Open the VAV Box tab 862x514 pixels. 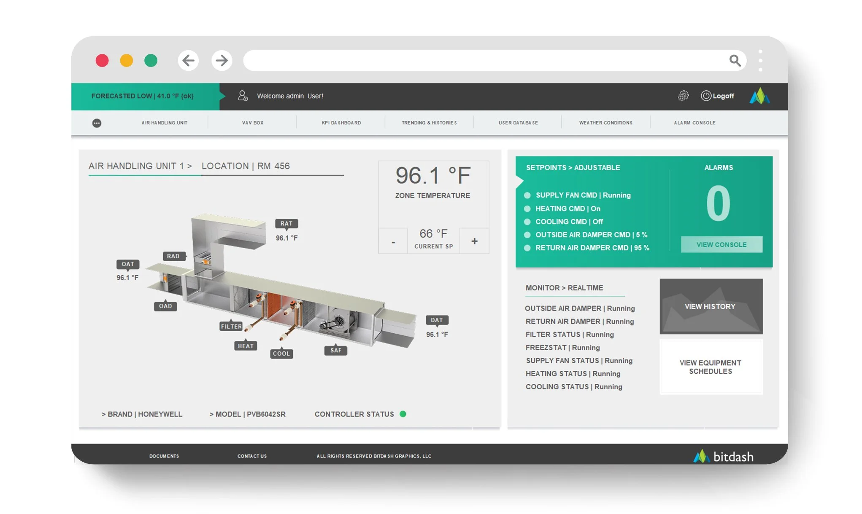pos(252,123)
